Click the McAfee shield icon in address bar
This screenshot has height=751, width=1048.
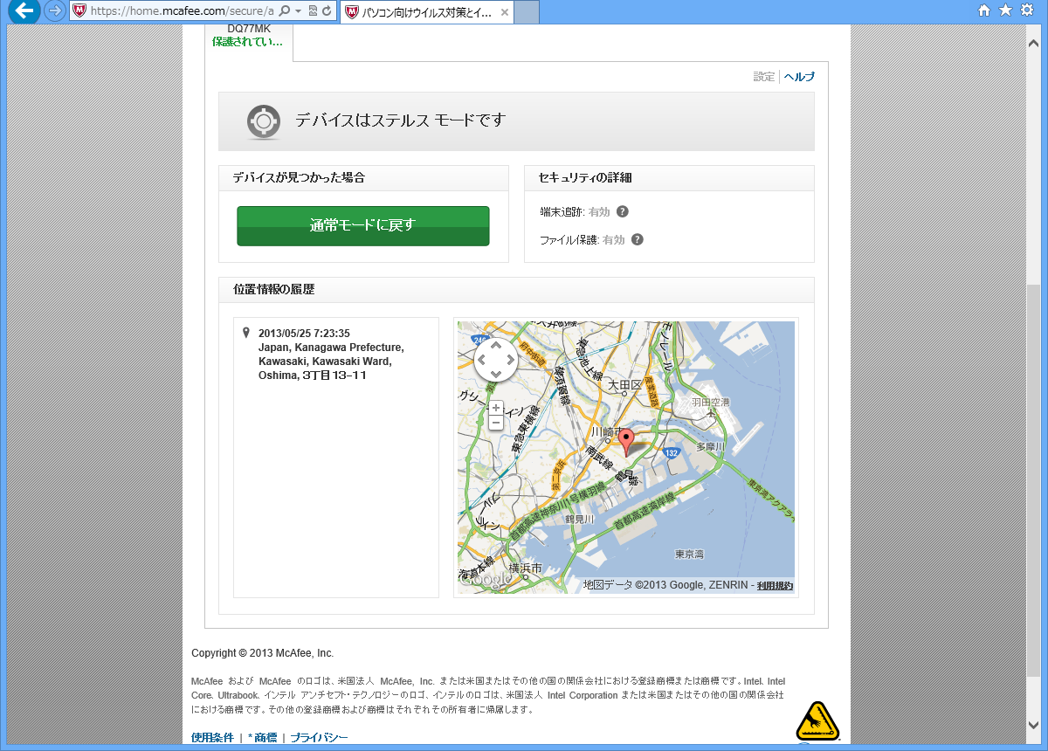pos(79,11)
